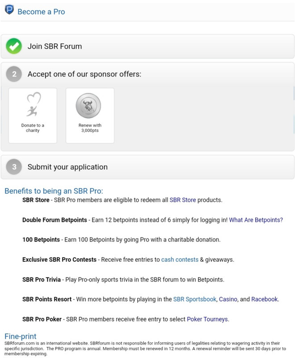Expand Accept one of our sponsor offers
This screenshot has height=358, width=295.
click(147, 74)
